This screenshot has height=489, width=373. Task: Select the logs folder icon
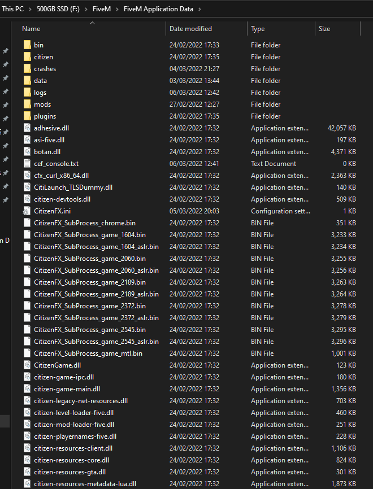pyautogui.click(x=27, y=92)
